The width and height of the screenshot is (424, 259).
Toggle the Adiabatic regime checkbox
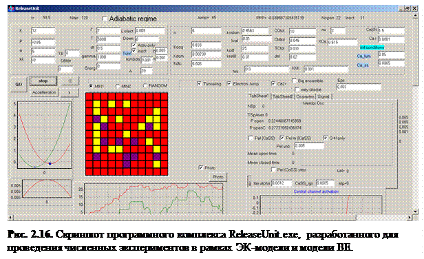click(105, 19)
